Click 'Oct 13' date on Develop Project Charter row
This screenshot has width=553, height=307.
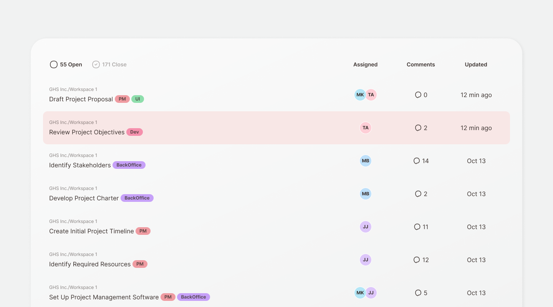pos(476,194)
